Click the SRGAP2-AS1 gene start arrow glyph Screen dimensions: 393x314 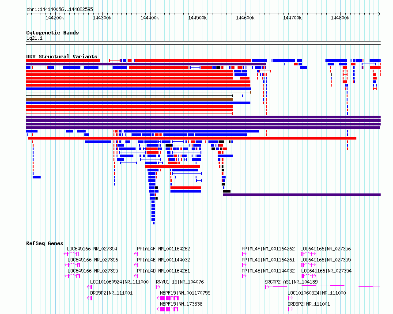coord(267,287)
